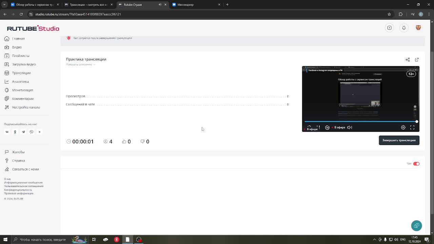Screen dimensions: 434x244
Task: Expand Показать описание
Action: pos(80,64)
